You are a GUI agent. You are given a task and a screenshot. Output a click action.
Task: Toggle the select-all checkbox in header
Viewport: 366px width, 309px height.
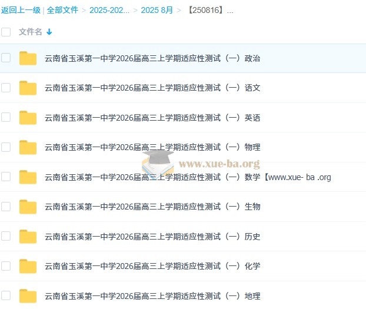(x=6, y=32)
